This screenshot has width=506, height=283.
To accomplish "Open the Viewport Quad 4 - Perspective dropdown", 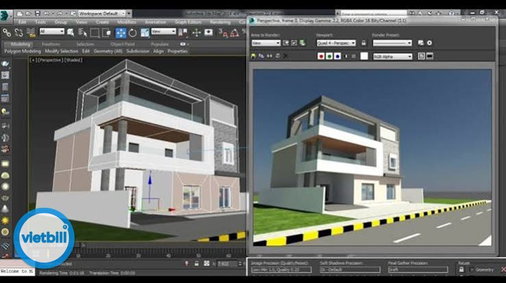I will pos(336,43).
